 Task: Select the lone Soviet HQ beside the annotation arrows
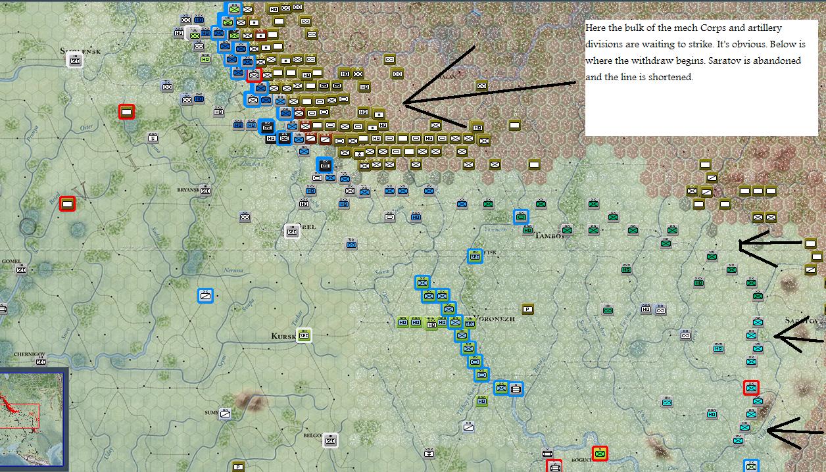[x=477, y=127]
